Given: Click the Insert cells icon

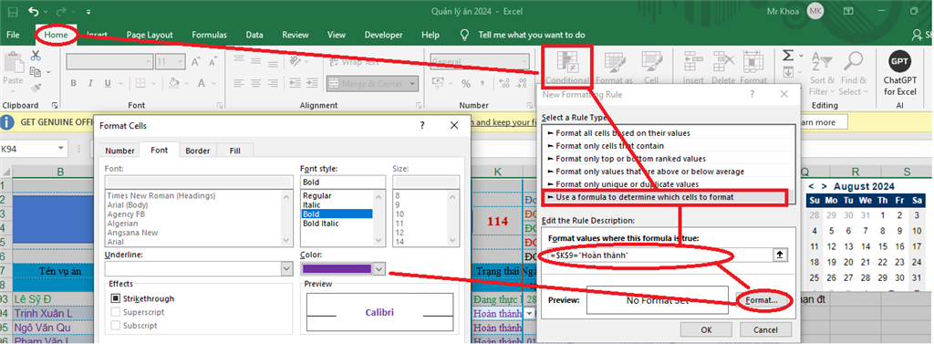Looking at the screenshot, I should pyautogui.click(x=693, y=61).
